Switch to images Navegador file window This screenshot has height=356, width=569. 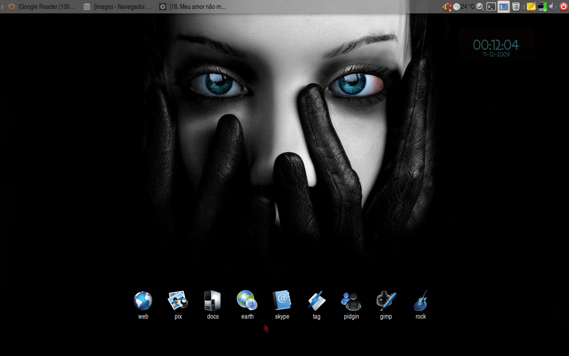118,7
